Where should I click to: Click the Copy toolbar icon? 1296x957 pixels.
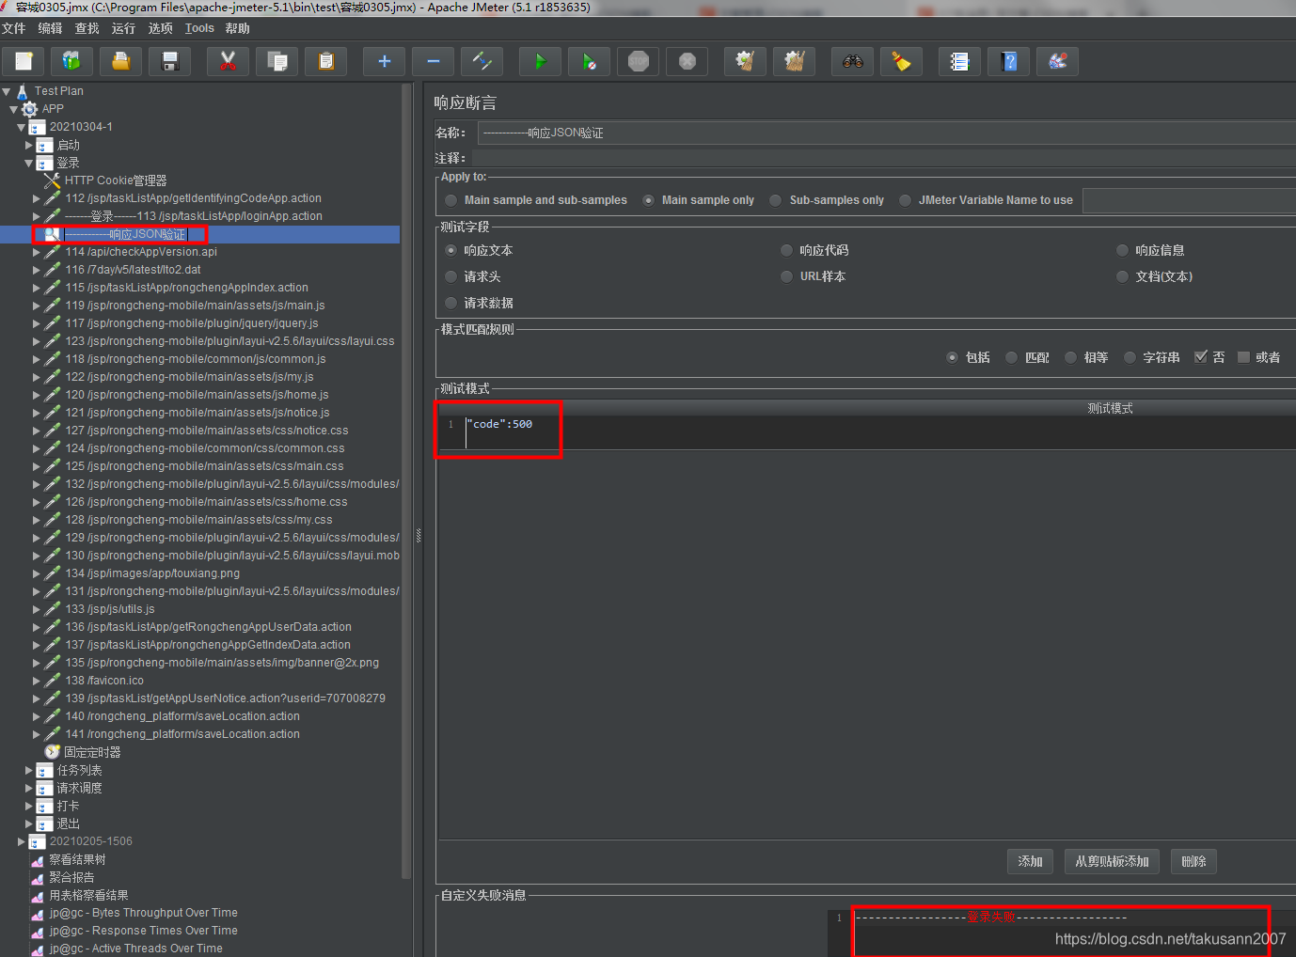coord(277,61)
